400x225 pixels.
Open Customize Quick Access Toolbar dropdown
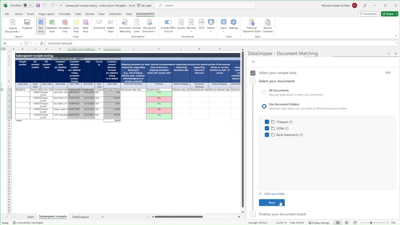61,5
